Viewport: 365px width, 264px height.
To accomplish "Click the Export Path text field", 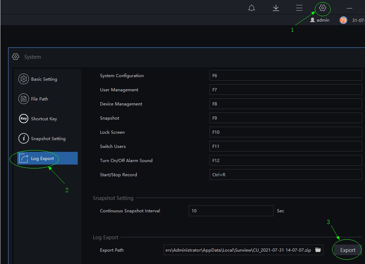I will [239, 250].
